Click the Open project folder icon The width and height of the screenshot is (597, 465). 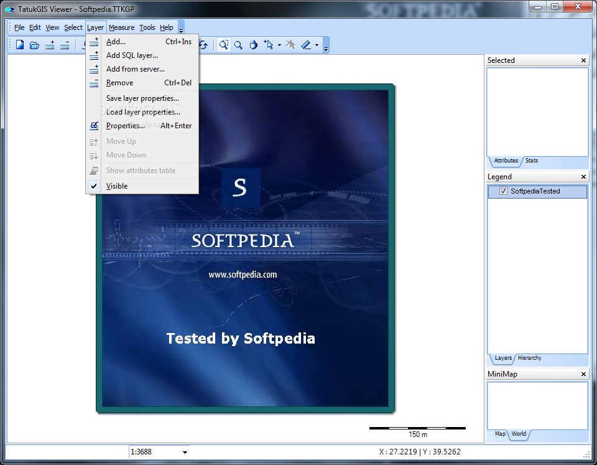(35, 45)
